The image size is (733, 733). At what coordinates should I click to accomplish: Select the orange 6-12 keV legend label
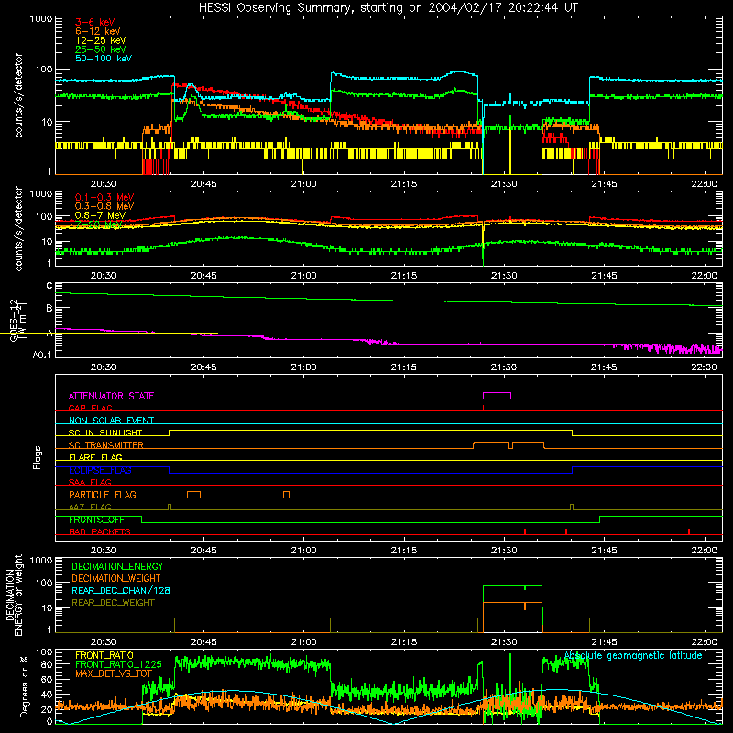tap(98, 31)
